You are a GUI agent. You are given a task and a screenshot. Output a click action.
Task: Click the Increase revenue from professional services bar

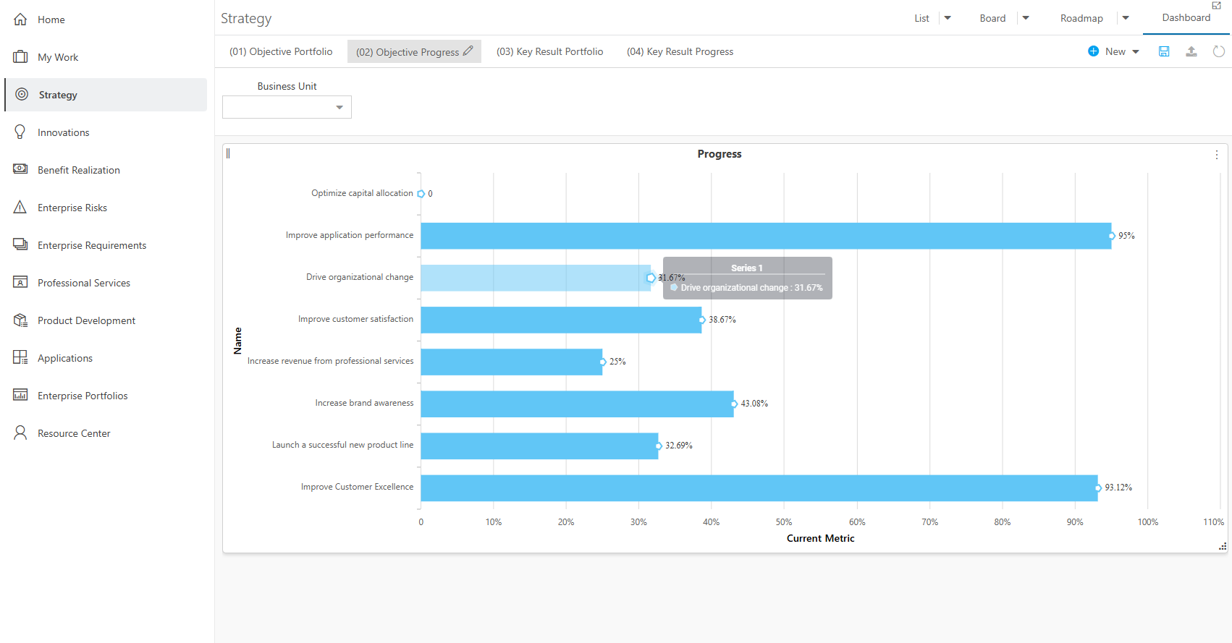point(511,362)
